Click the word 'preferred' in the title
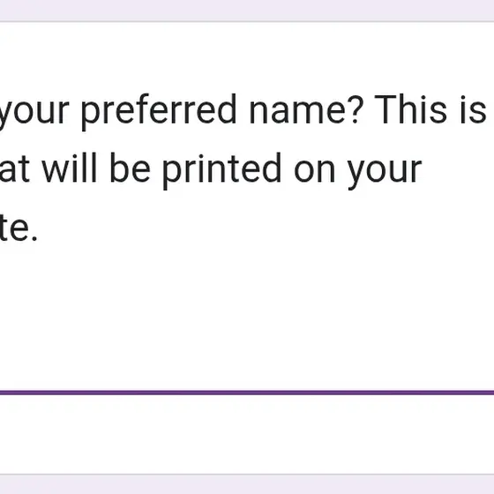Image resolution: width=494 pixels, height=494 pixels. (159, 111)
